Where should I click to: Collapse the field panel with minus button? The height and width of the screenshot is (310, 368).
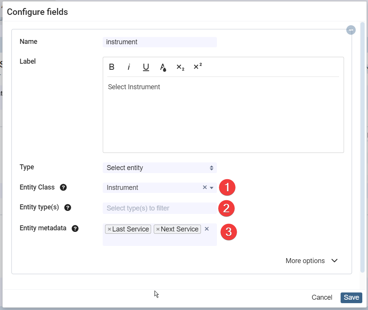(351, 30)
